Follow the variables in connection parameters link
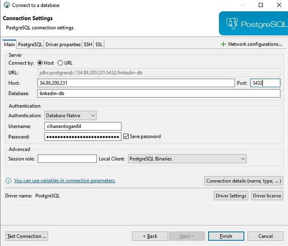288x246 pixels. click(65, 181)
